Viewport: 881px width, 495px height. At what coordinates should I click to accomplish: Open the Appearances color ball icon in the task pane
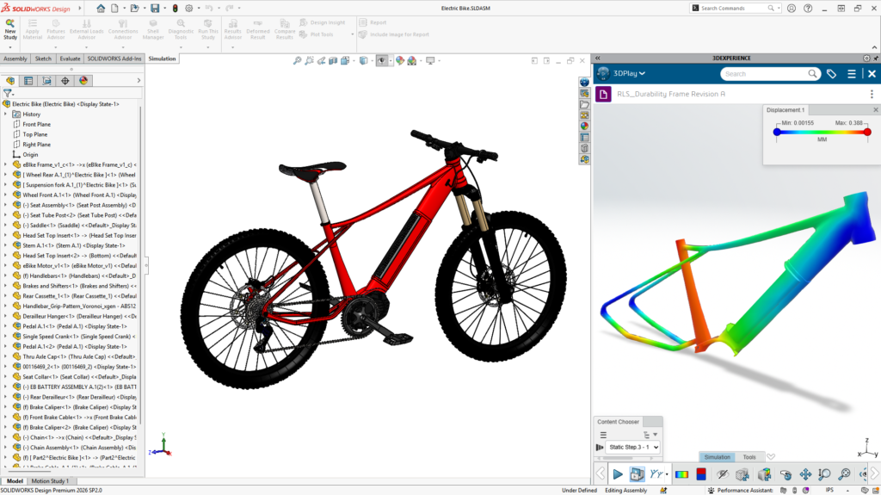[584, 126]
